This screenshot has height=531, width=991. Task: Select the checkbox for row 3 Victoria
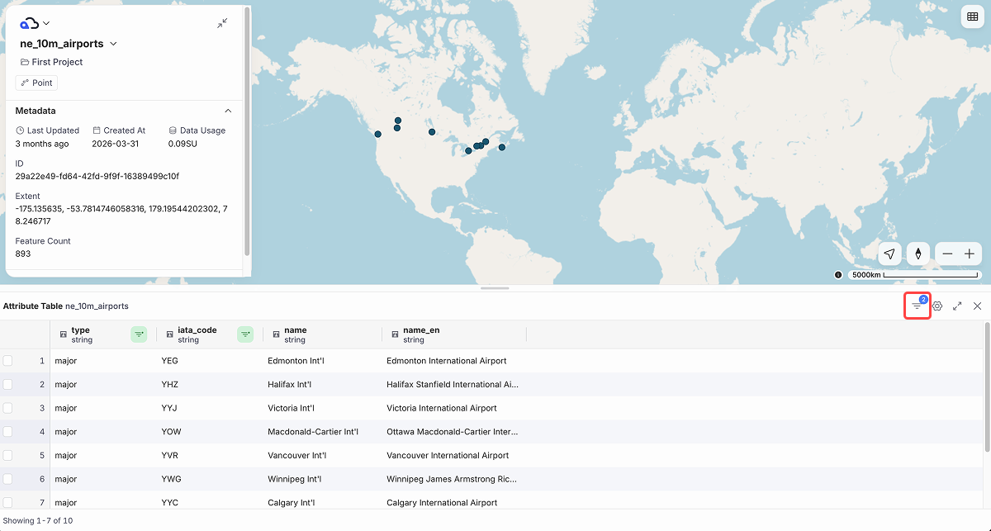pos(7,408)
